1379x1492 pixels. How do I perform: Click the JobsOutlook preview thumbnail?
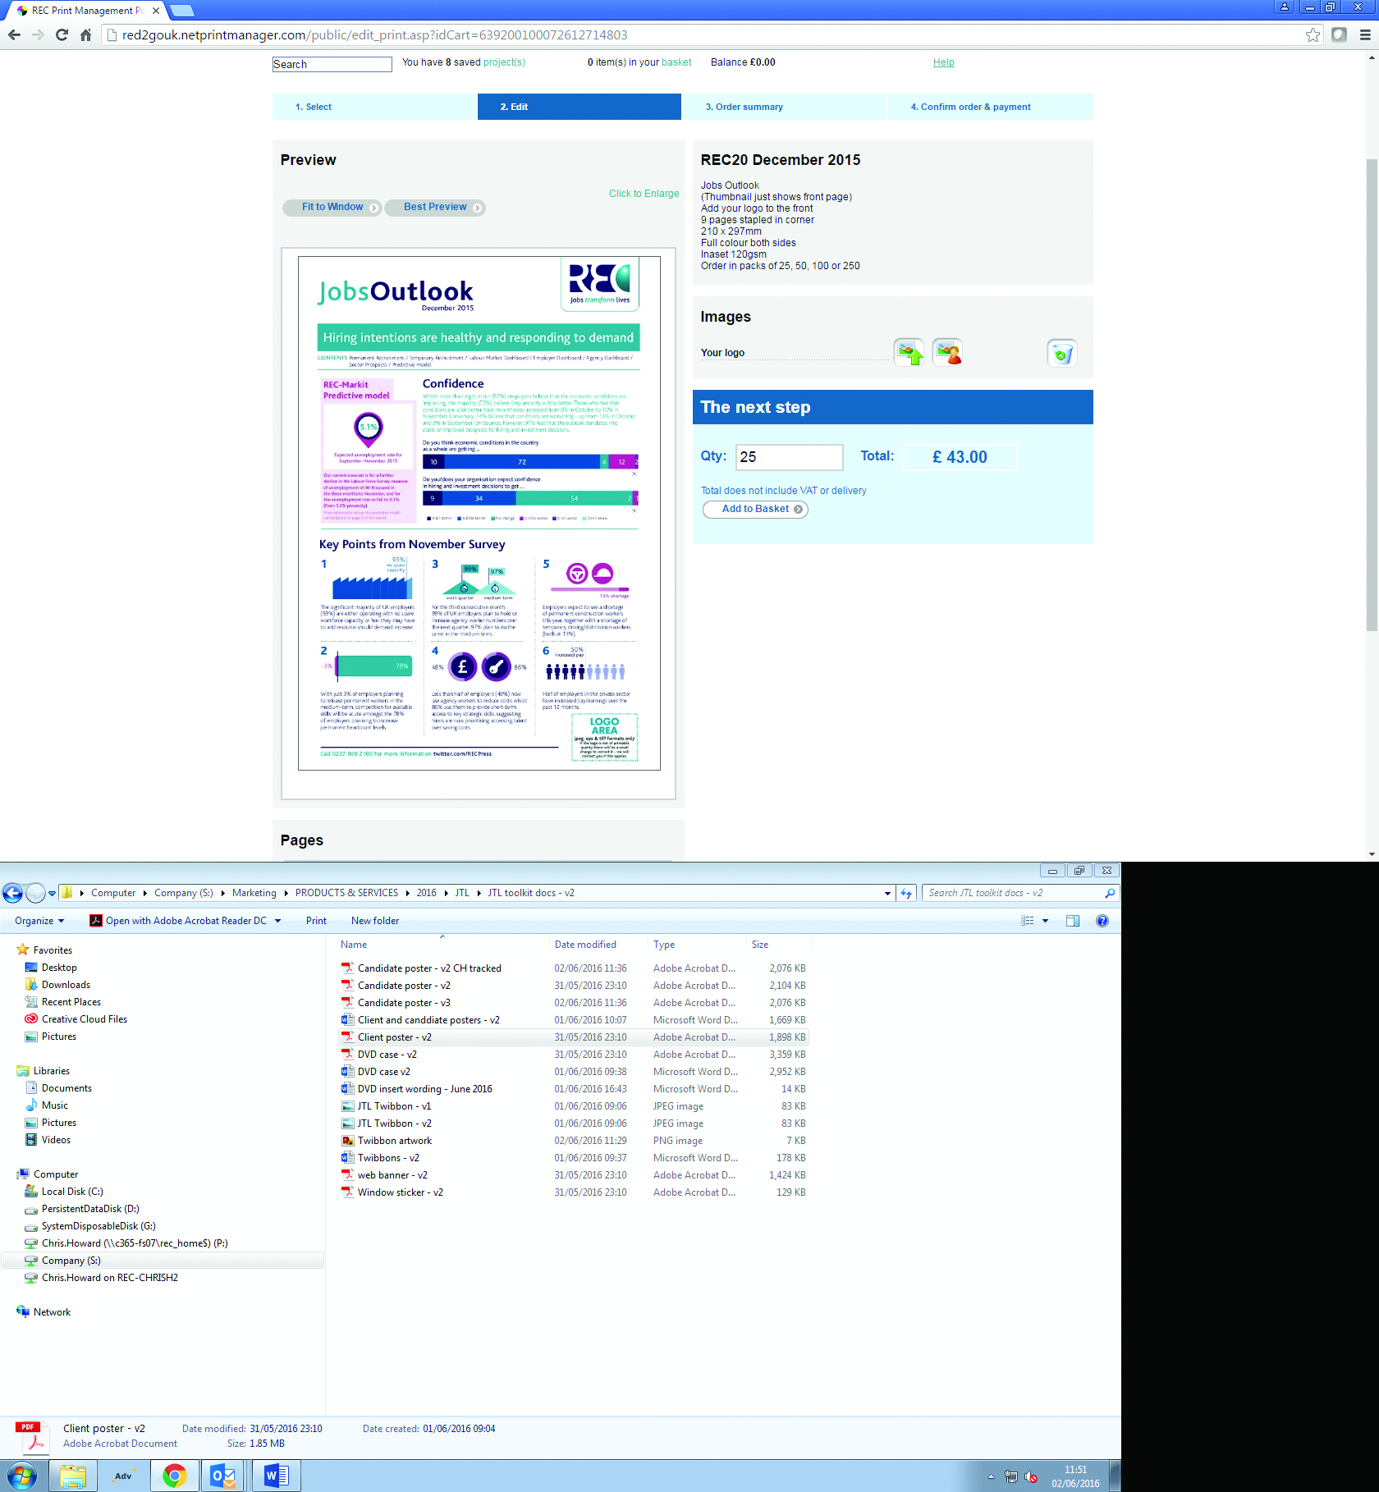click(x=479, y=514)
